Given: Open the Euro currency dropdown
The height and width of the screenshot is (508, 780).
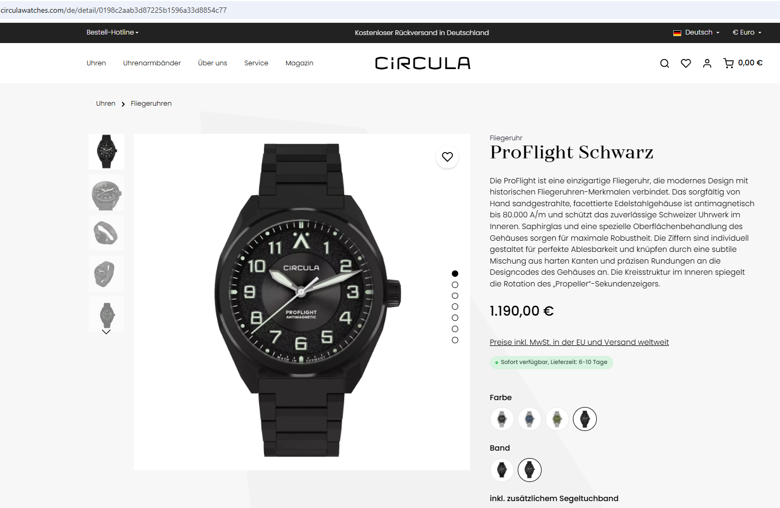Looking at the screenshot, I should coord(747,32).
